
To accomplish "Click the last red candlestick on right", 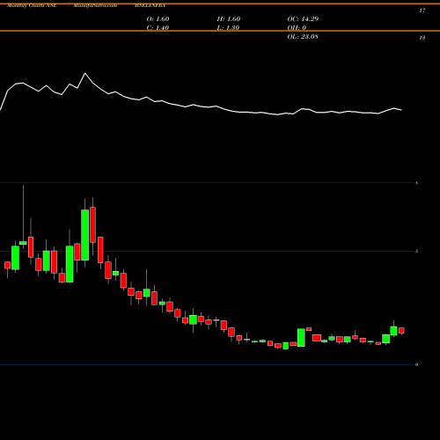I will (401, 331).
